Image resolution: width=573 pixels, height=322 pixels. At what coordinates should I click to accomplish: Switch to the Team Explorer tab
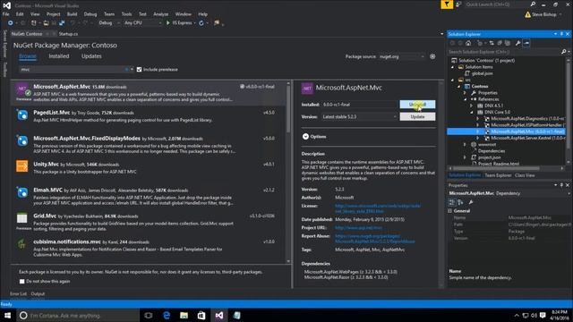pos(498,175)
